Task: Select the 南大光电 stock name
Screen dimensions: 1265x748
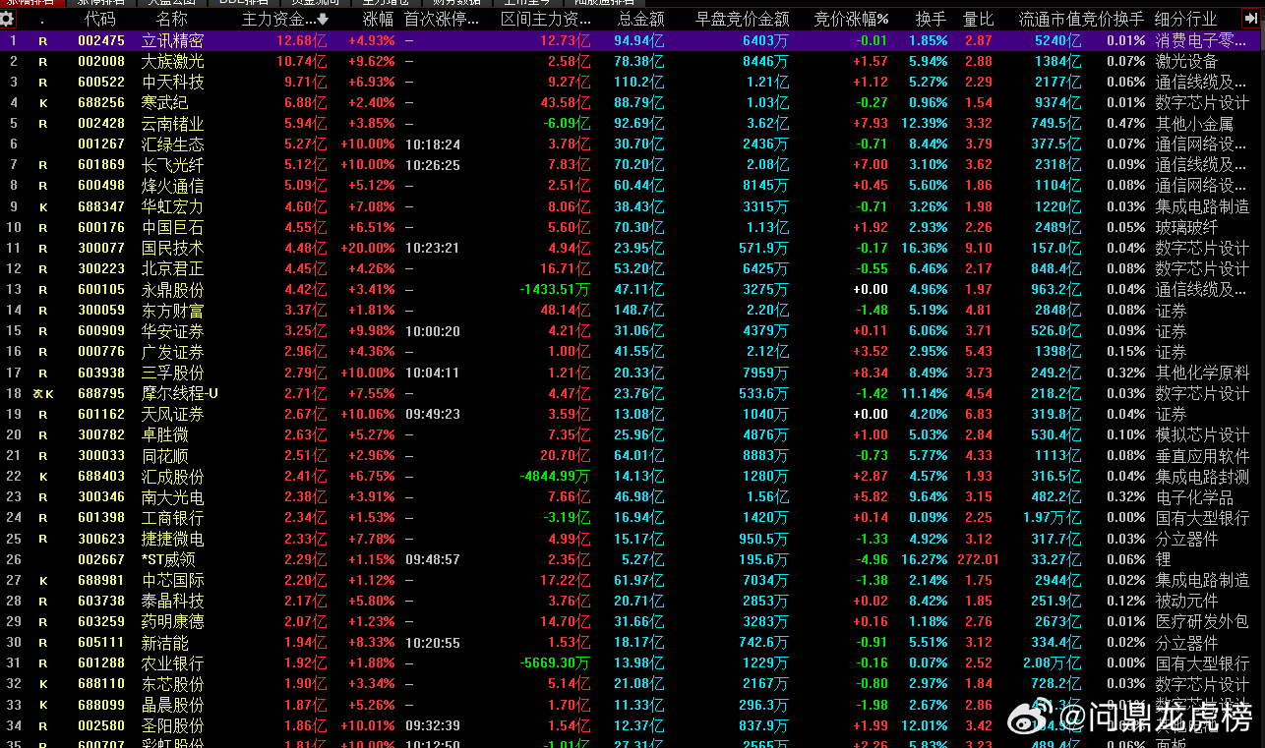Action: (173, 497)
